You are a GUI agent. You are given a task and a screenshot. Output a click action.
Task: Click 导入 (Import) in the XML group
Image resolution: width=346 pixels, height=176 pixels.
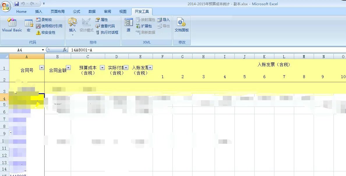163,19
